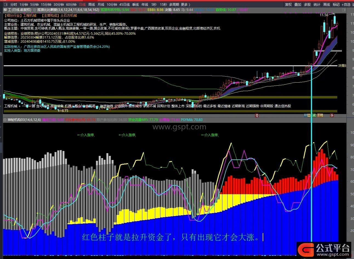Add stock to watchlist with +自选
The width and height of the screenshot is (354, 259).
pos(346,4)
